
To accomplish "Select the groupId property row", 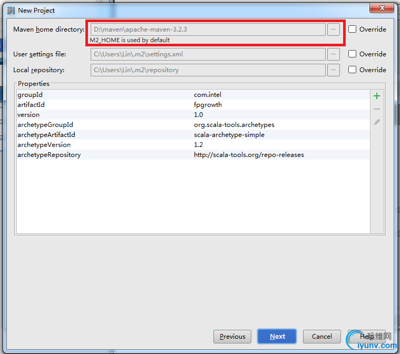I will click(193, 95).
